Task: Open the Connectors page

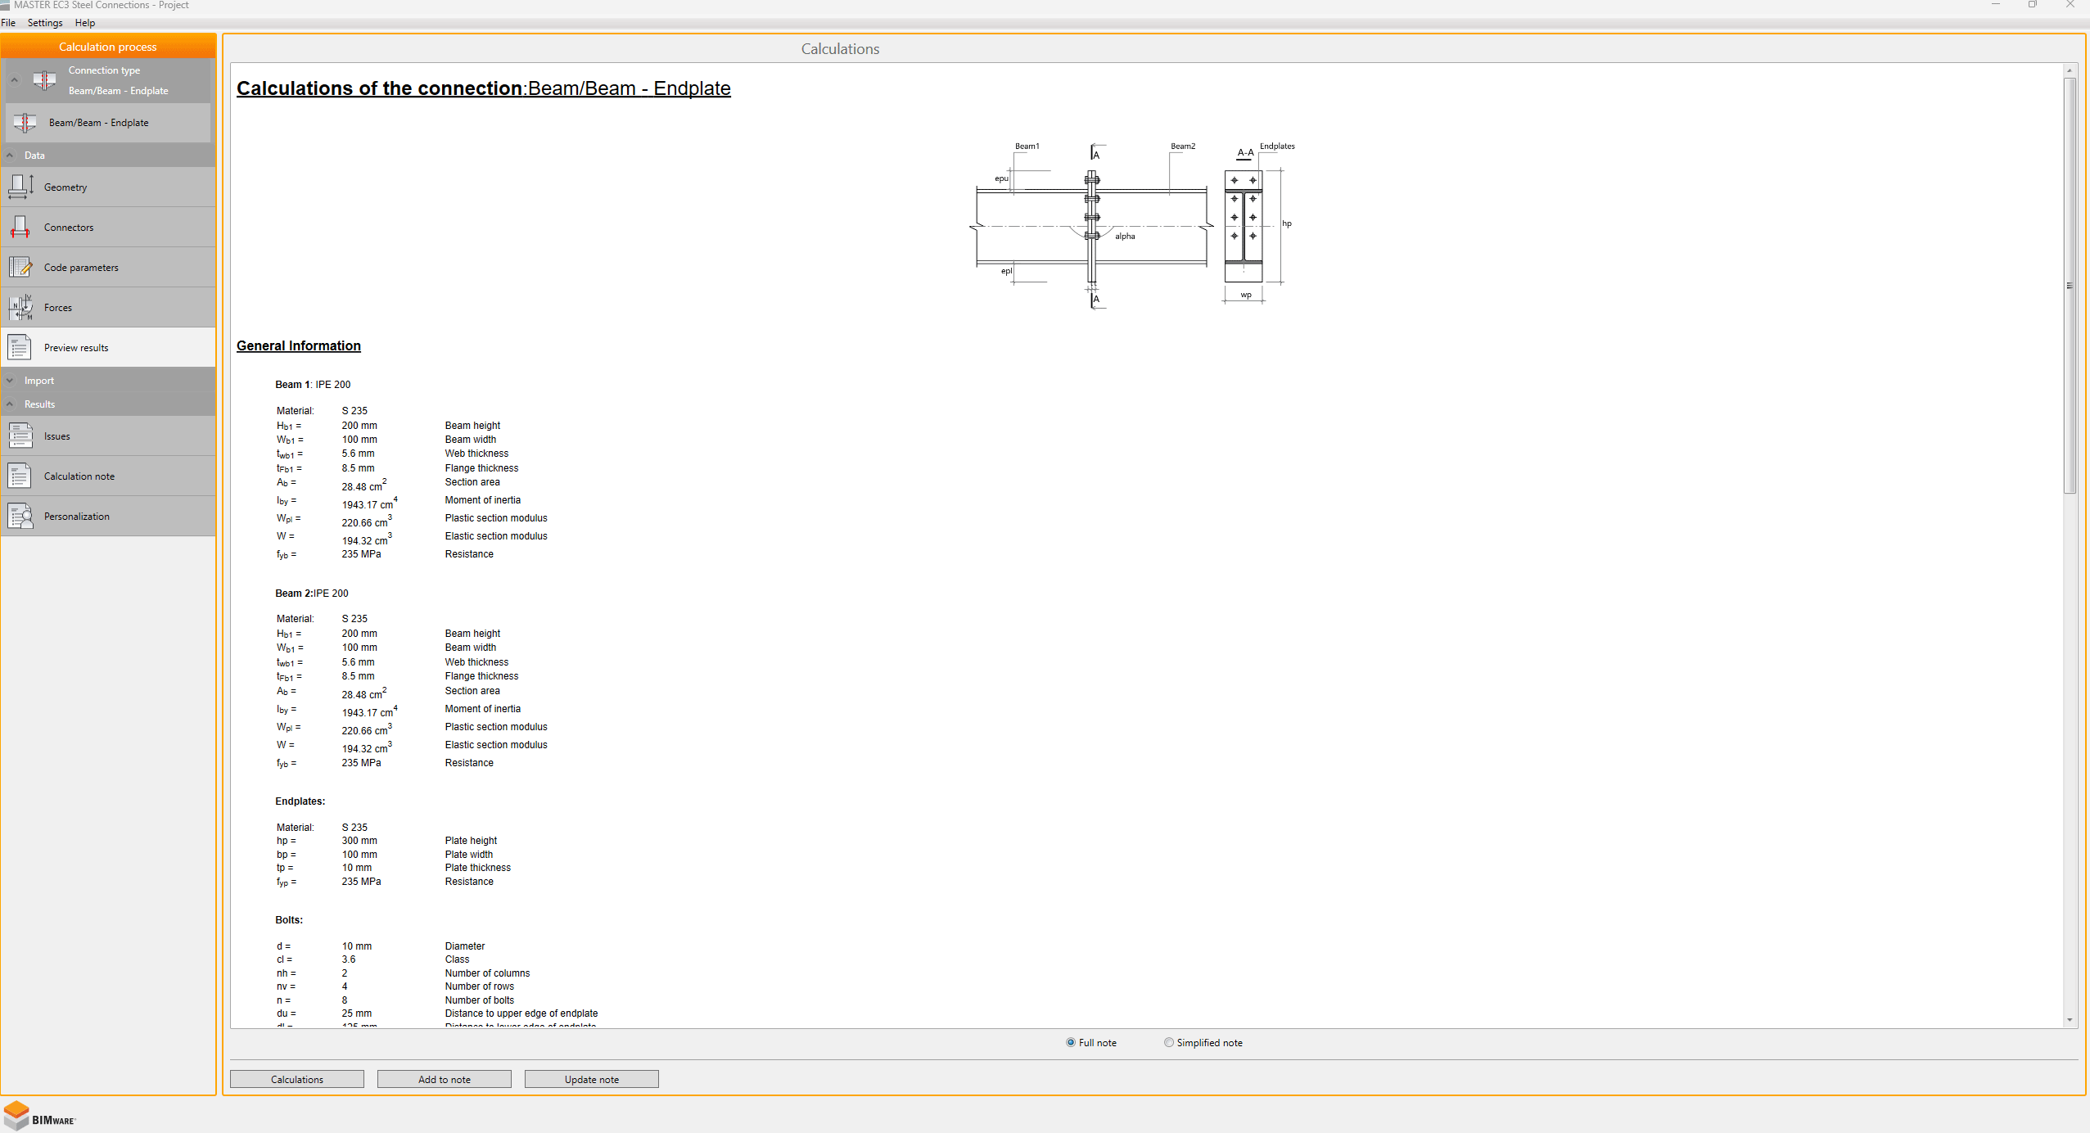Action: (x=108, y=227)
